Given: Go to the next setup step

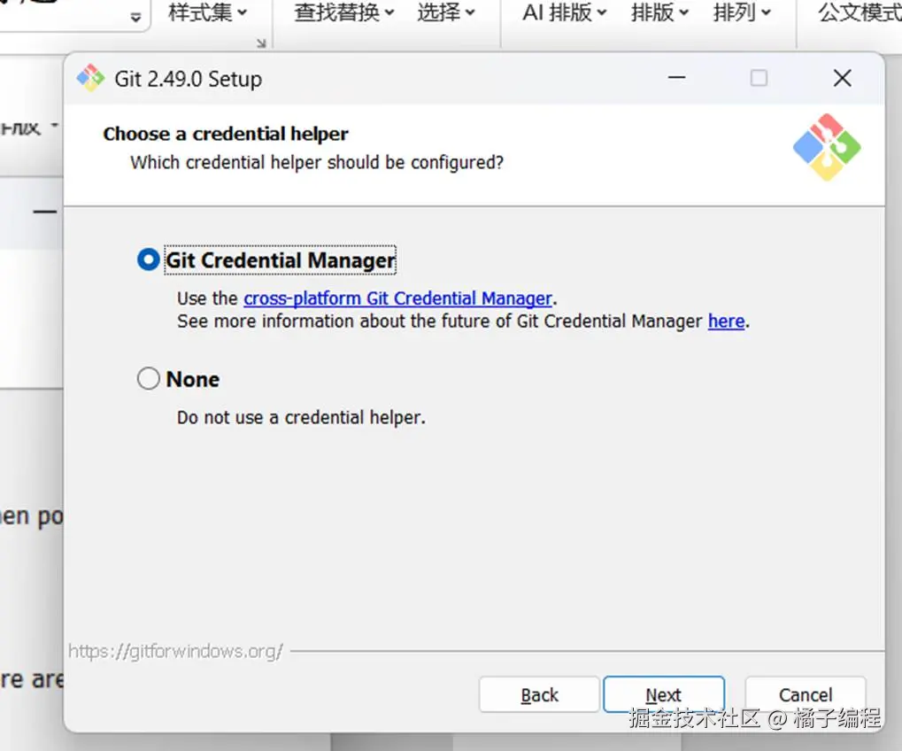Looking at the screenshot, I should coord(664,694).
